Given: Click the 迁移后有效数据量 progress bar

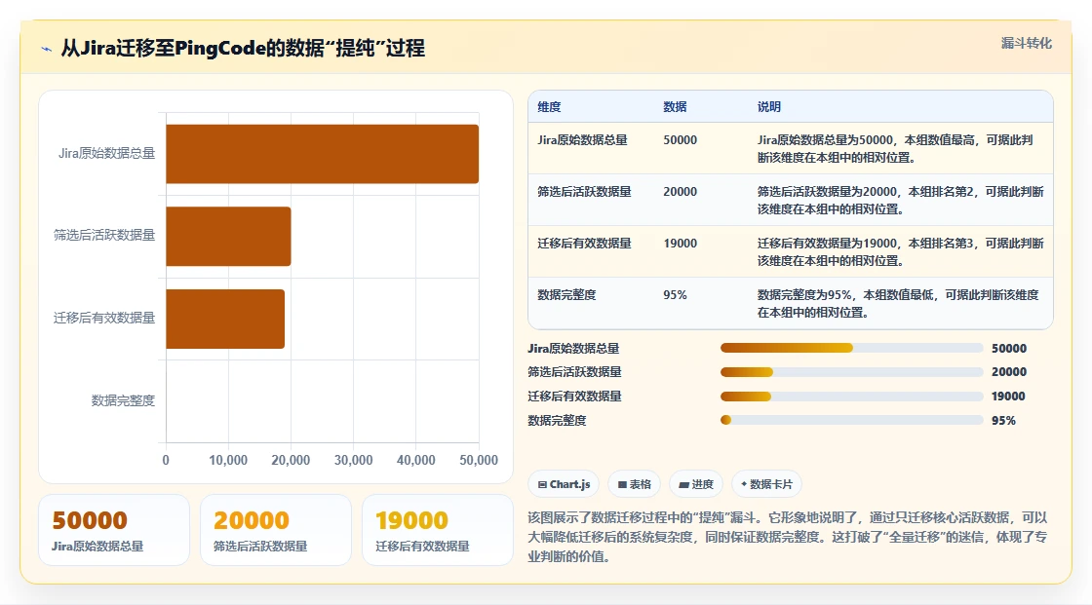Looking at the screenshot, I should tap(851, 397).
